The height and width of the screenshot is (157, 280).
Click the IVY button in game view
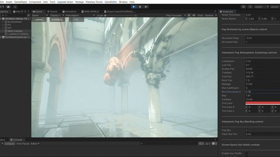[x=76, y=20]
